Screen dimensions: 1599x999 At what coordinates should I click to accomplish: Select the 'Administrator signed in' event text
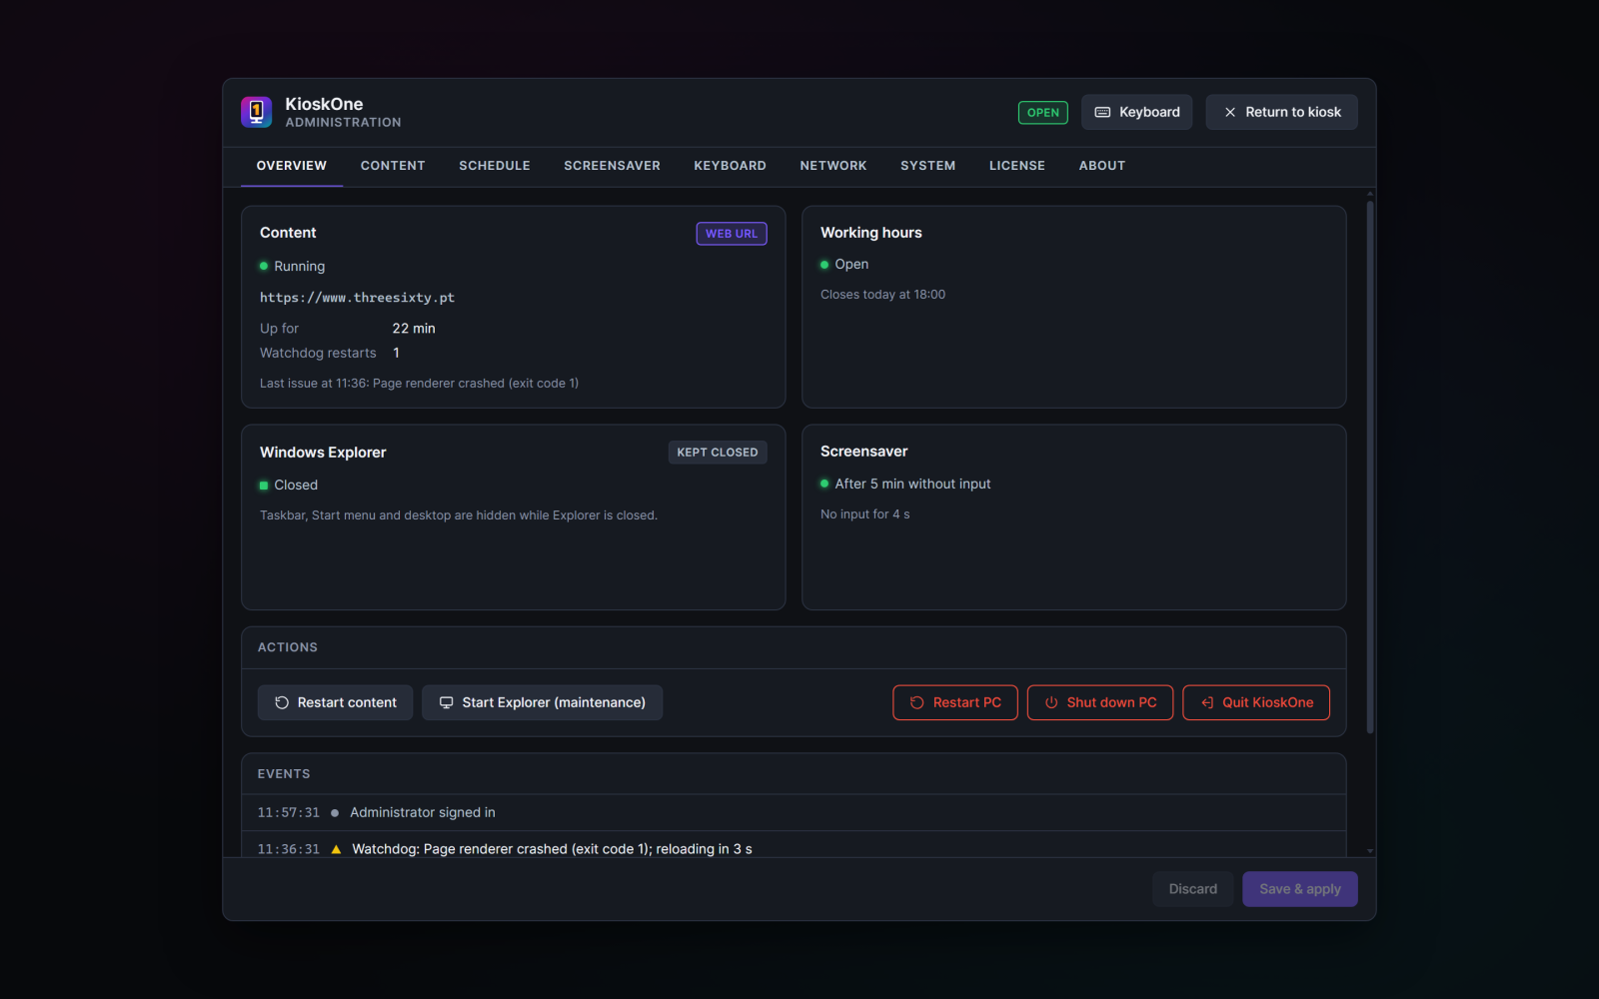point(423,813)
